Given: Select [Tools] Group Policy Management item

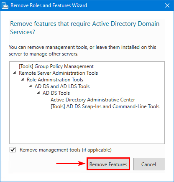Looking at the screenshot, I should click(56, 66).
